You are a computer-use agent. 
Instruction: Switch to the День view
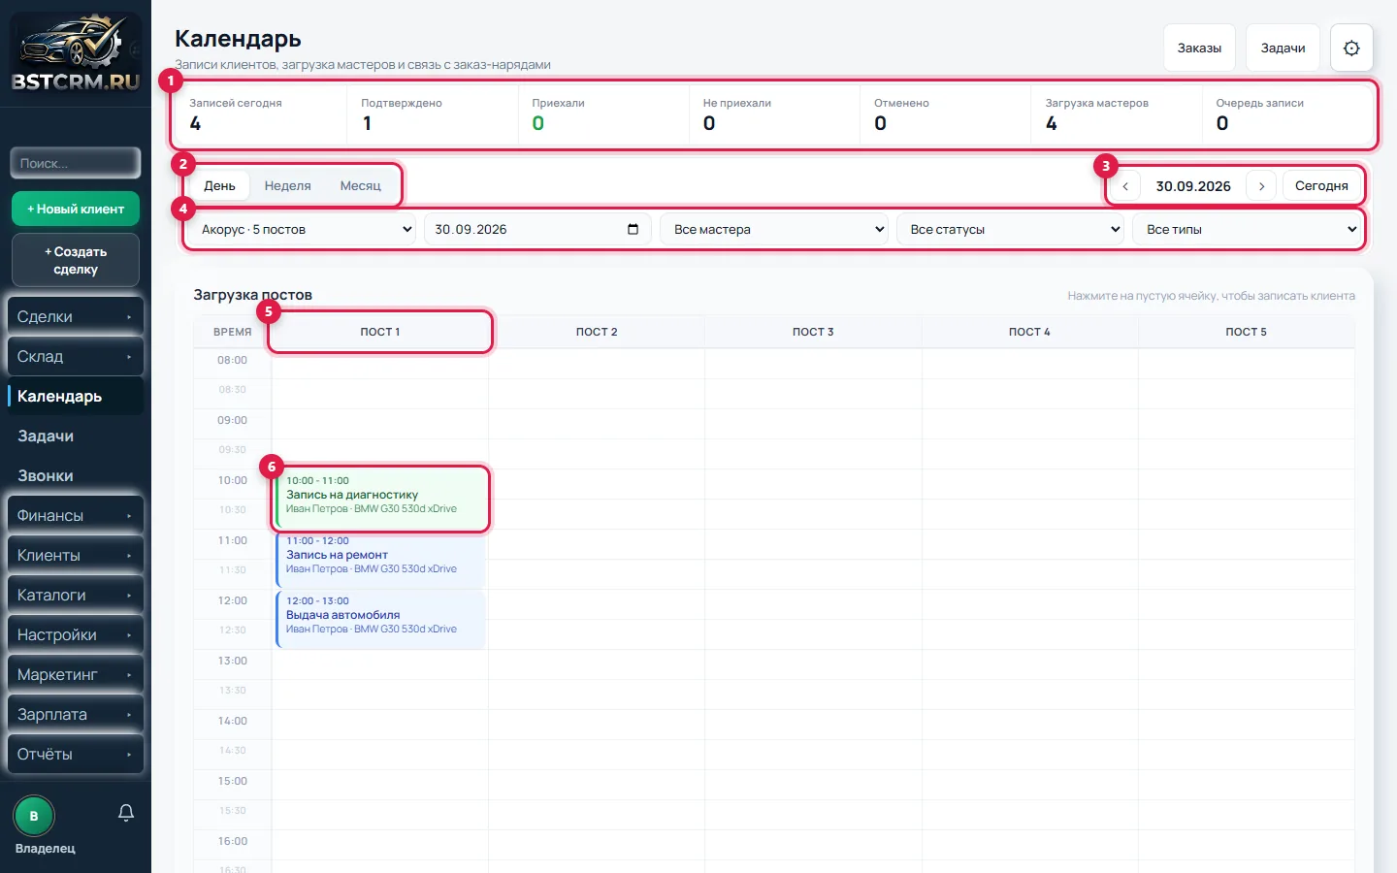(x=219, y=186)
